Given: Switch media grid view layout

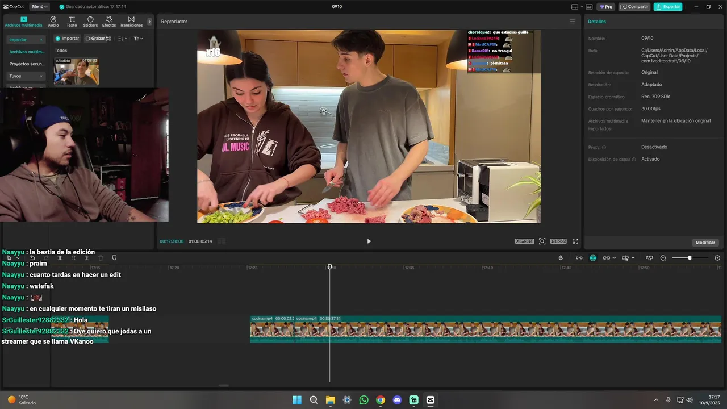Looking at the screenshot, I should click(108, 39).
